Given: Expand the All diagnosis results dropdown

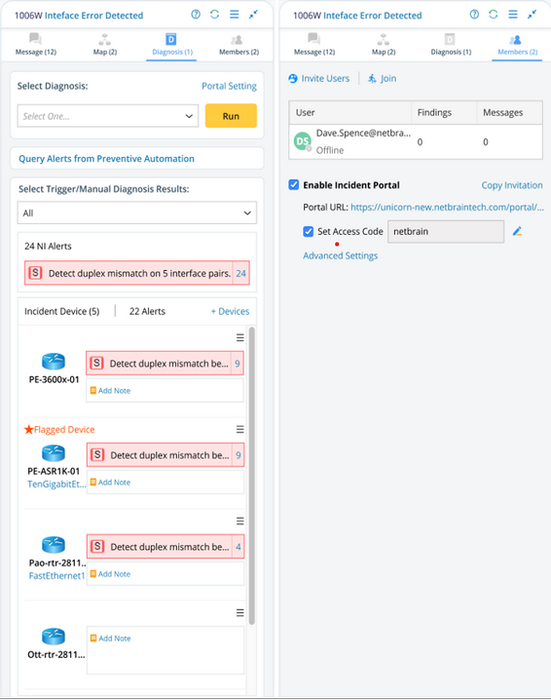Looking at the screenshot, I should click(x=137, y=213).
